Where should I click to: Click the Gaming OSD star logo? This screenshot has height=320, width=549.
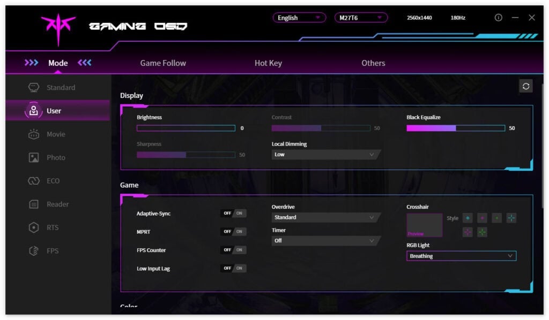pyautogui.click(x=58, y=29)
